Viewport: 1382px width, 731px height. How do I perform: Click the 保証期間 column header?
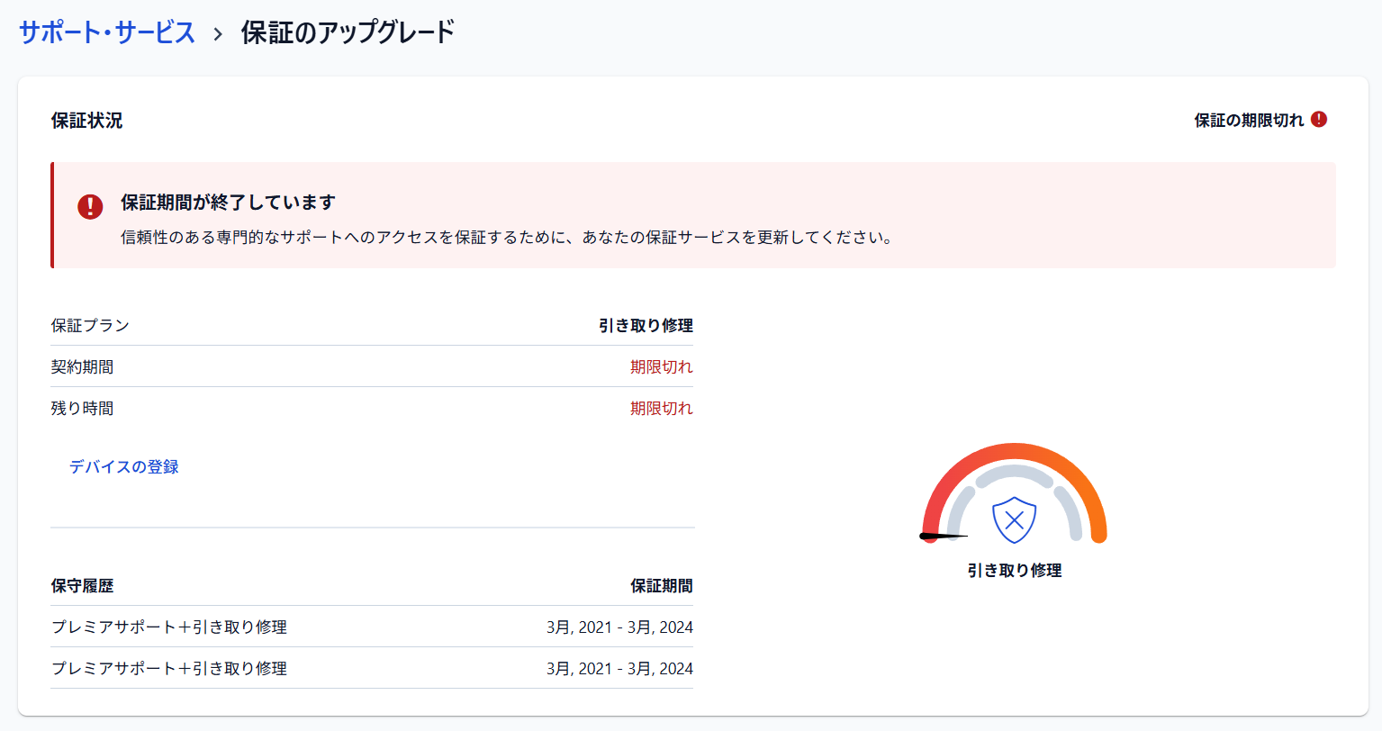pos(661,585)
